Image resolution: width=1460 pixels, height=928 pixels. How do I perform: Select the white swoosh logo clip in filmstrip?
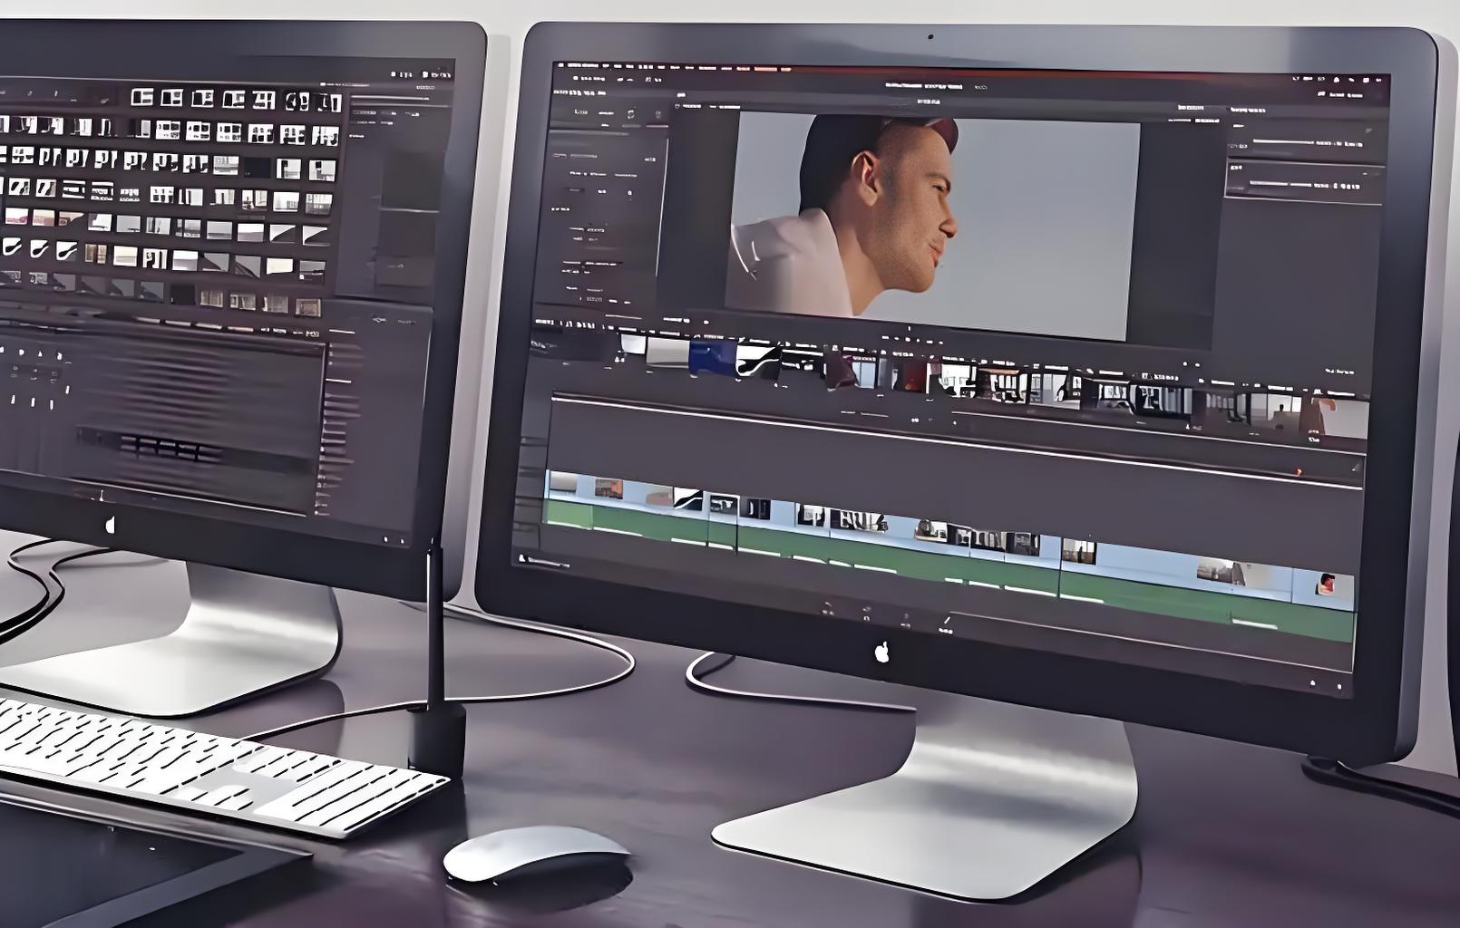click(758, 360)
